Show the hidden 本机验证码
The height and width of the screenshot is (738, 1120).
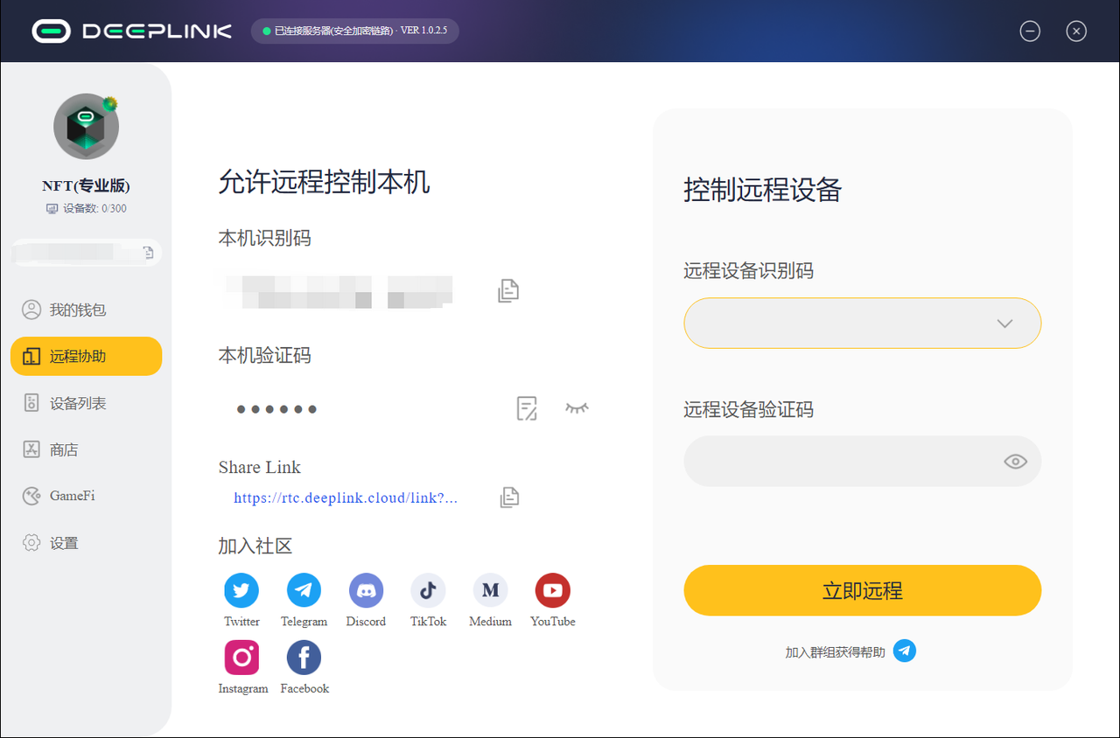[577, 407]
